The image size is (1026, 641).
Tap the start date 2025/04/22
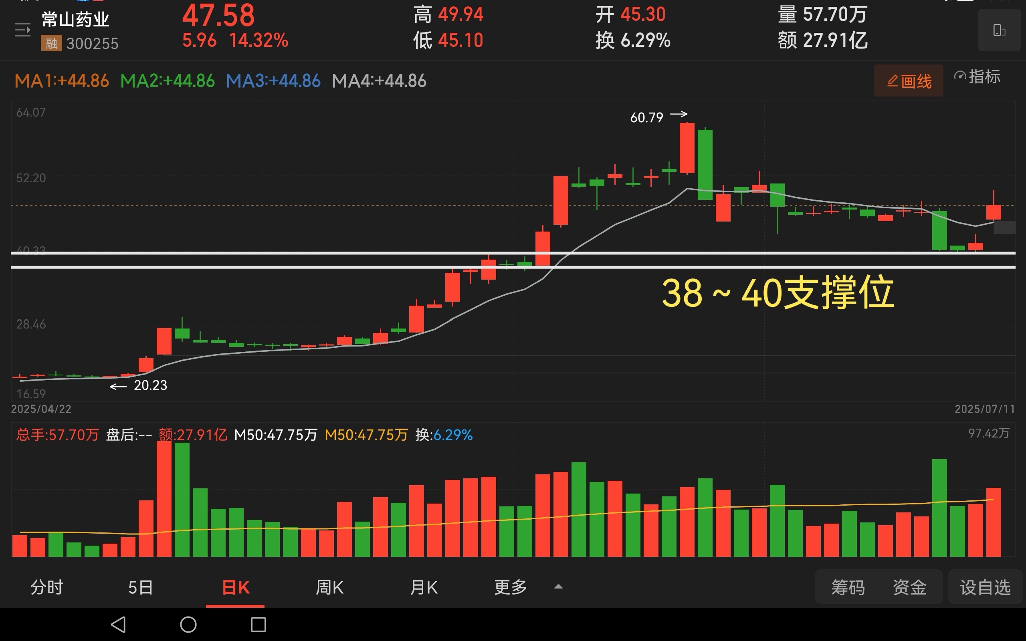pos(41,409)
